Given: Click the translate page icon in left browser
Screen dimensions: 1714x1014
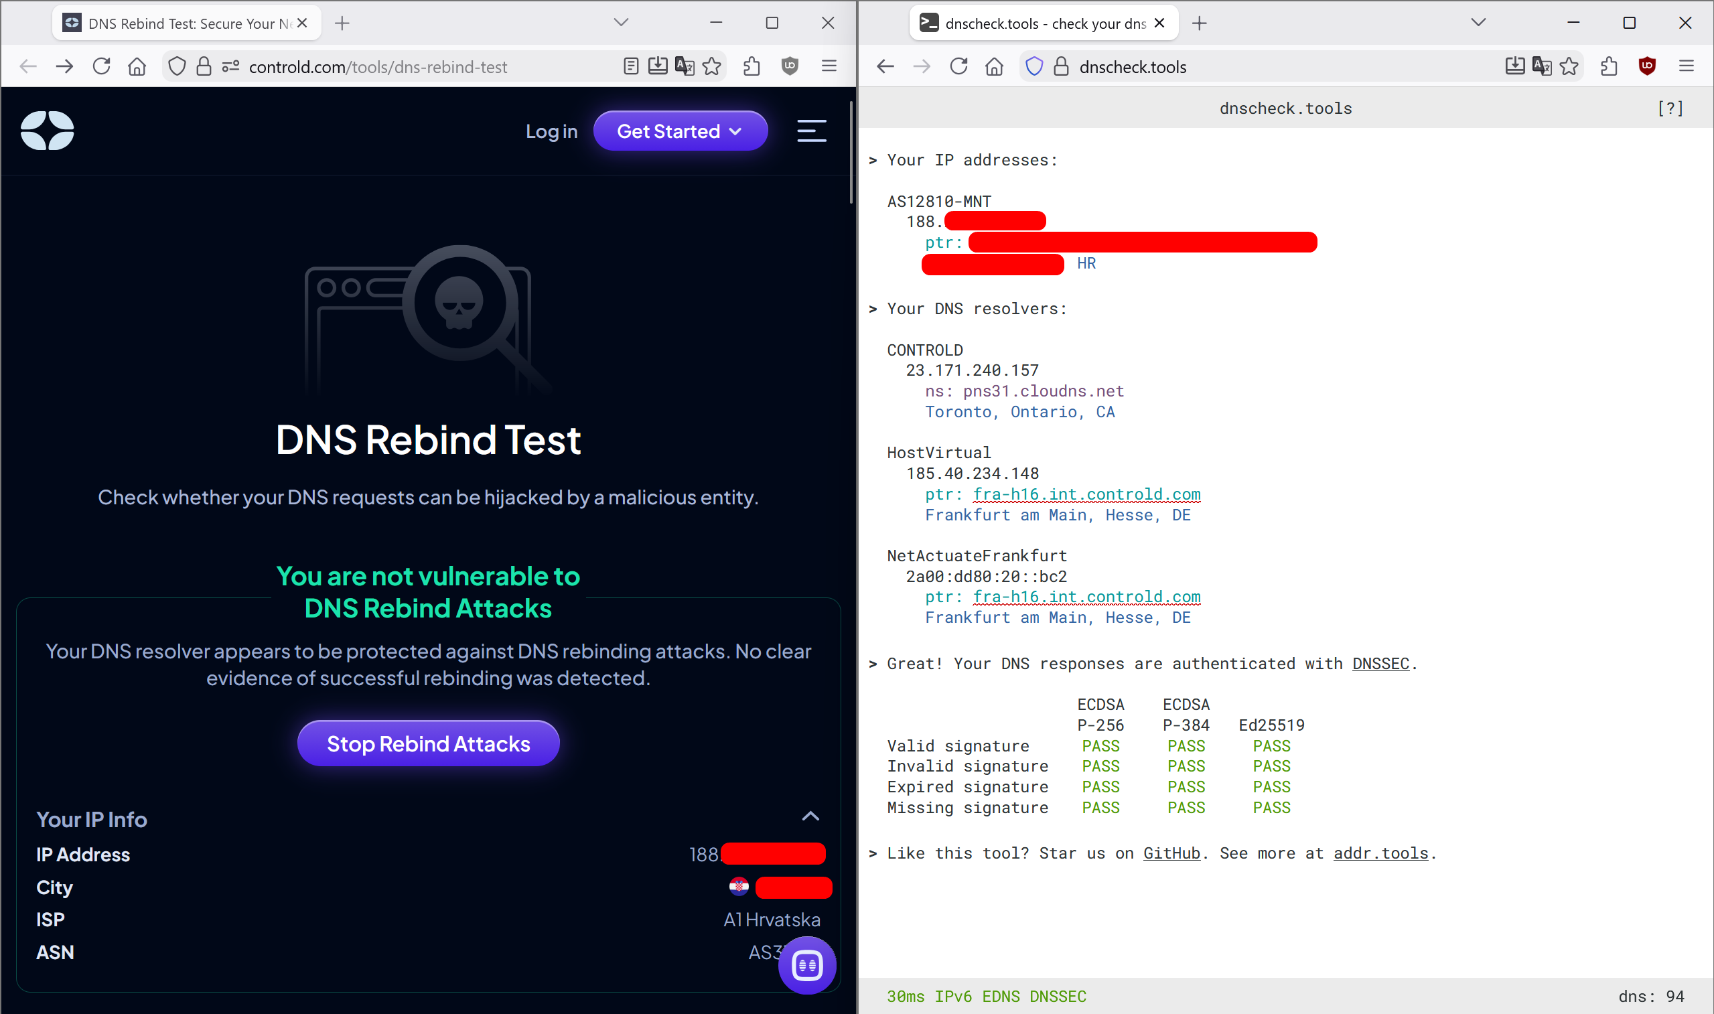Looking at the screenshot, I should 685,66.
